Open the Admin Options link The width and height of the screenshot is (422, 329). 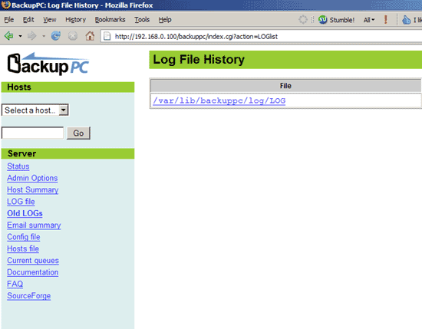coord(32,178)
